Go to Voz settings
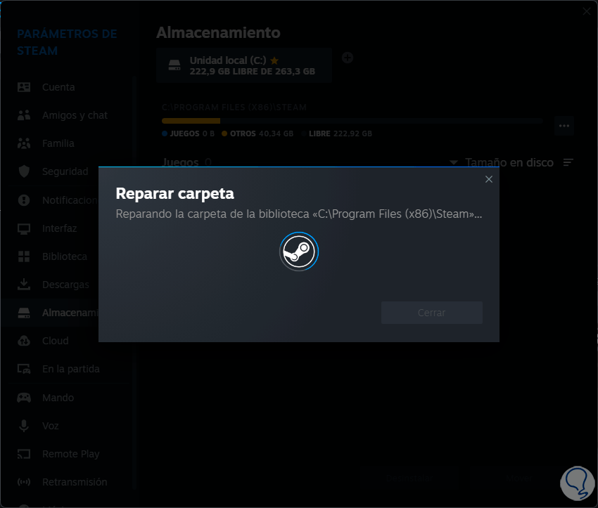The width and height of the screenshot is (598, 508). point(51,426)
